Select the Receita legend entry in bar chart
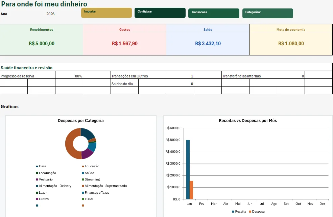333x217 pixels. point(239,212)
